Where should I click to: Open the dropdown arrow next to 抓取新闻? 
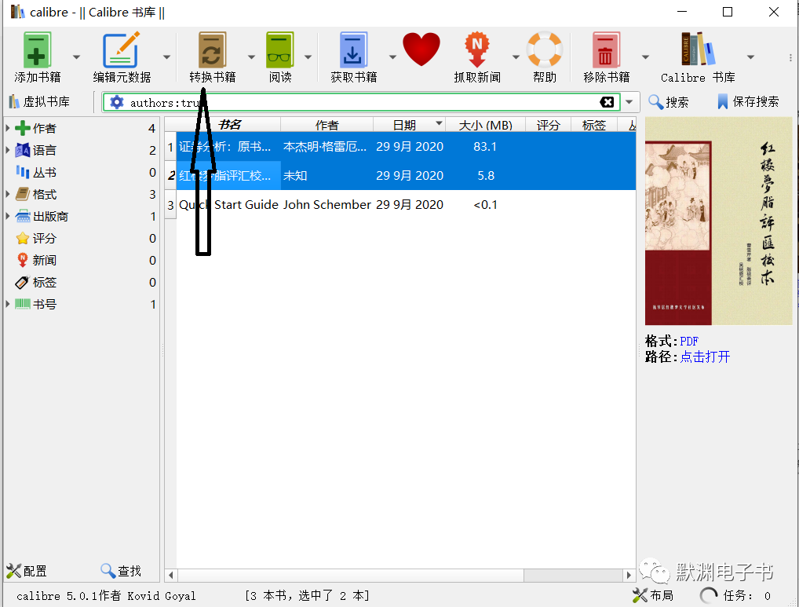(x=516, y=57)
